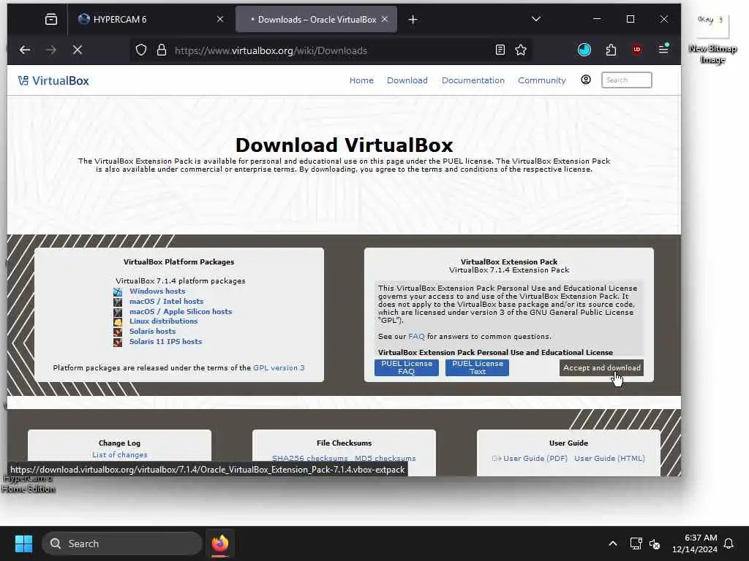Open the taskbar clock showing 6:37 AM
Screen dimensions: 749x561
pos(695,543)
